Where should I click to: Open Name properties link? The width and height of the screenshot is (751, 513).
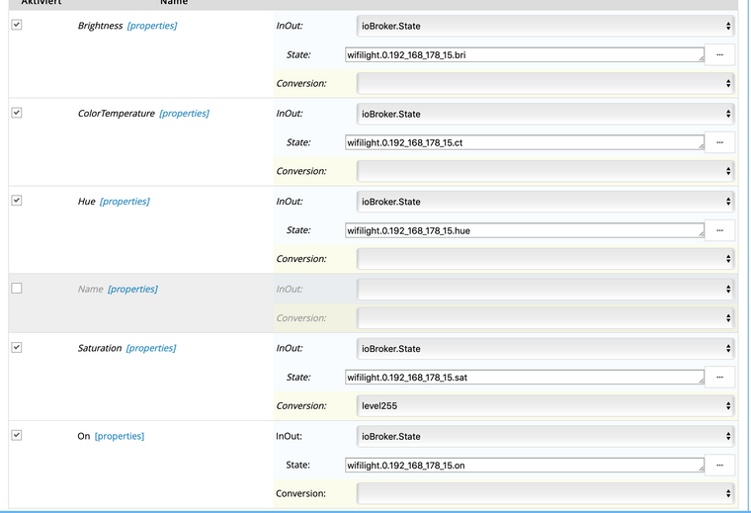click(132, 289)
